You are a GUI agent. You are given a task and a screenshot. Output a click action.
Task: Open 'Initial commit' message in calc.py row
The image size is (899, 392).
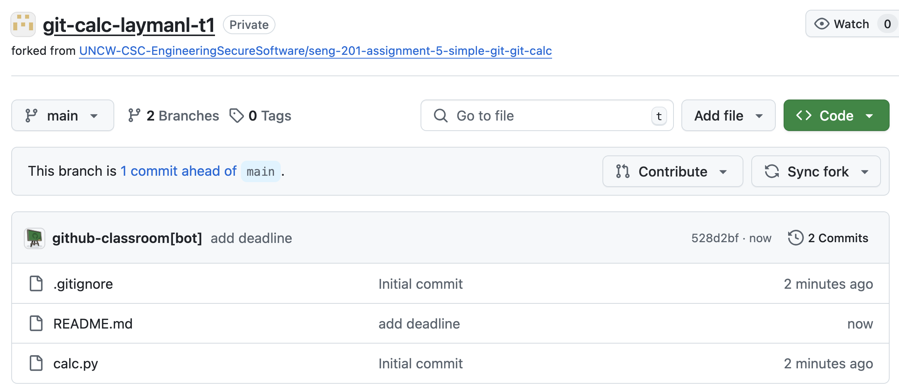[x=421, y=363]
